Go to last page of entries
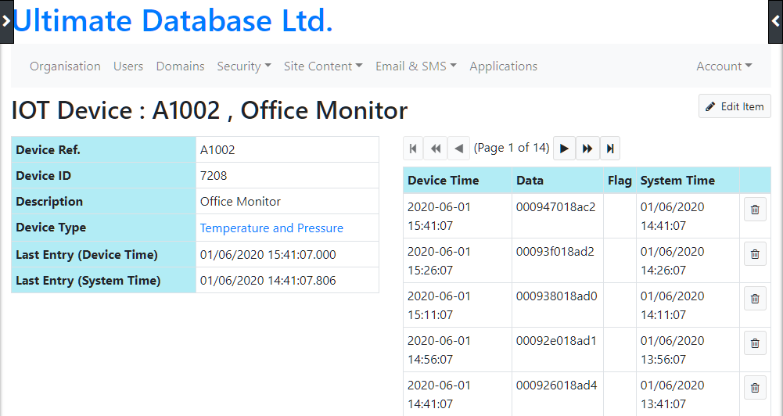 (x=610, y=149)
